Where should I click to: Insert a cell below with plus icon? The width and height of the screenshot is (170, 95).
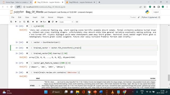click(16, 22)
